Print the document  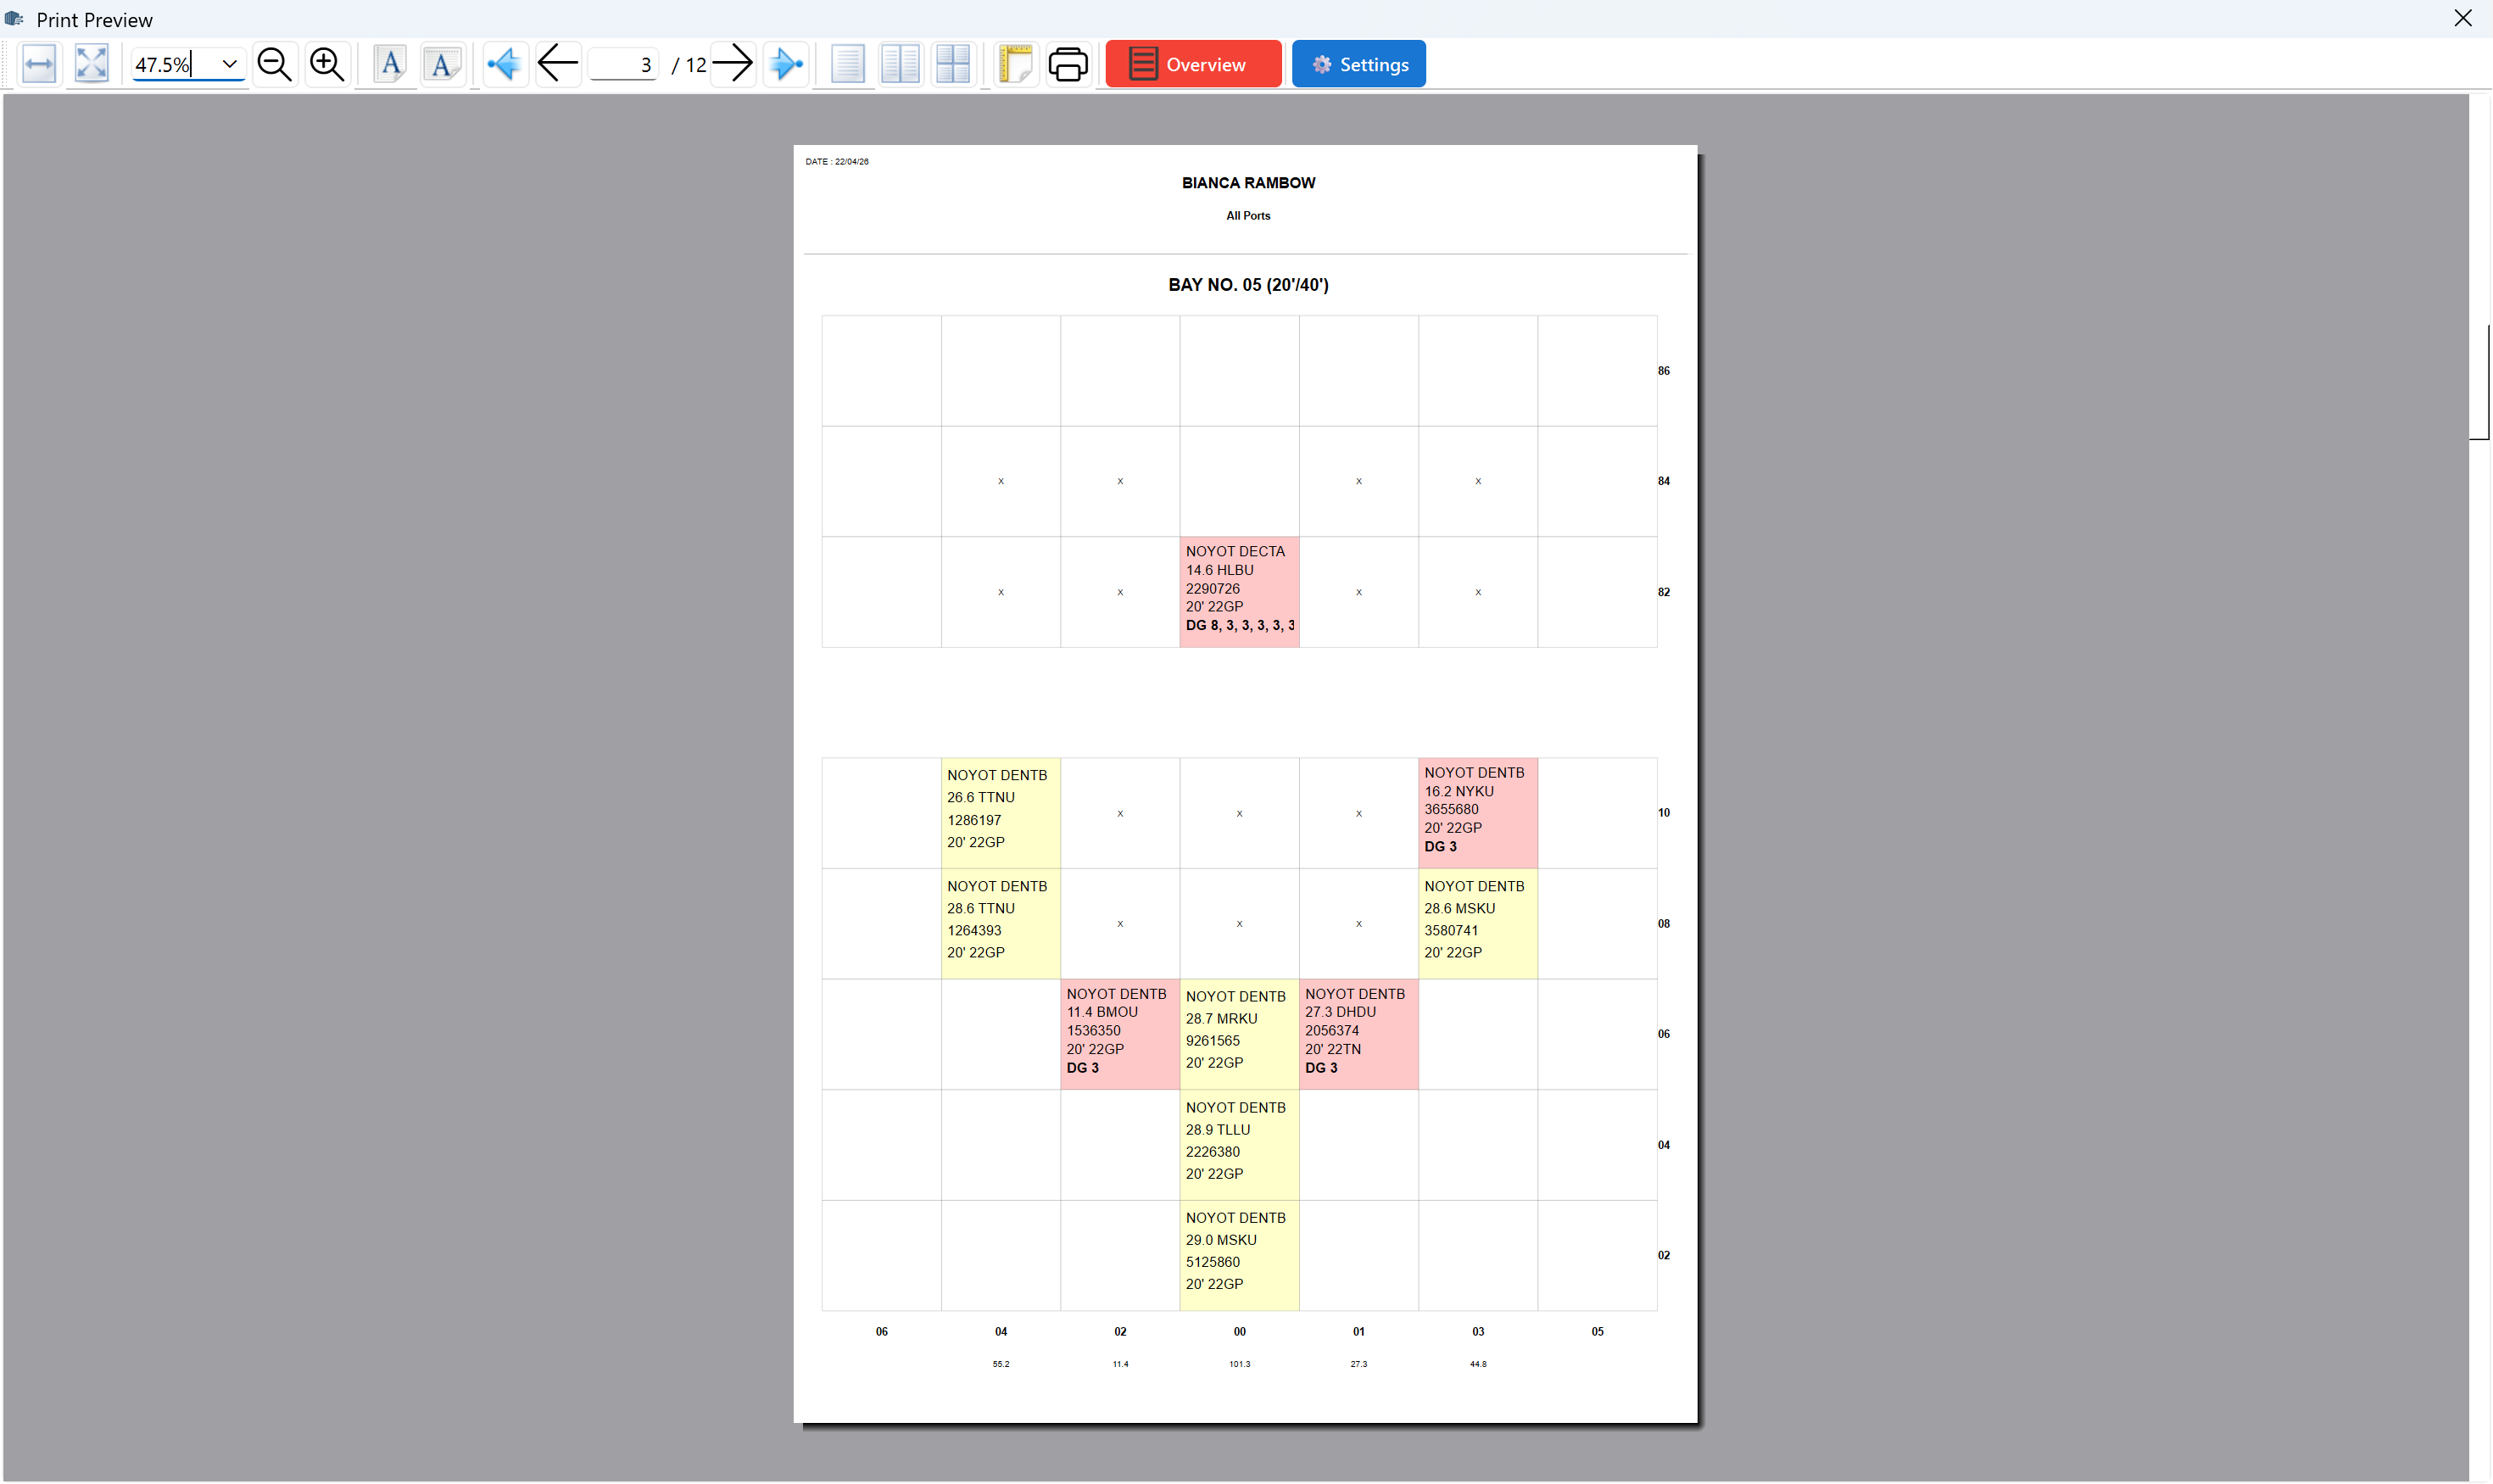1068,64
